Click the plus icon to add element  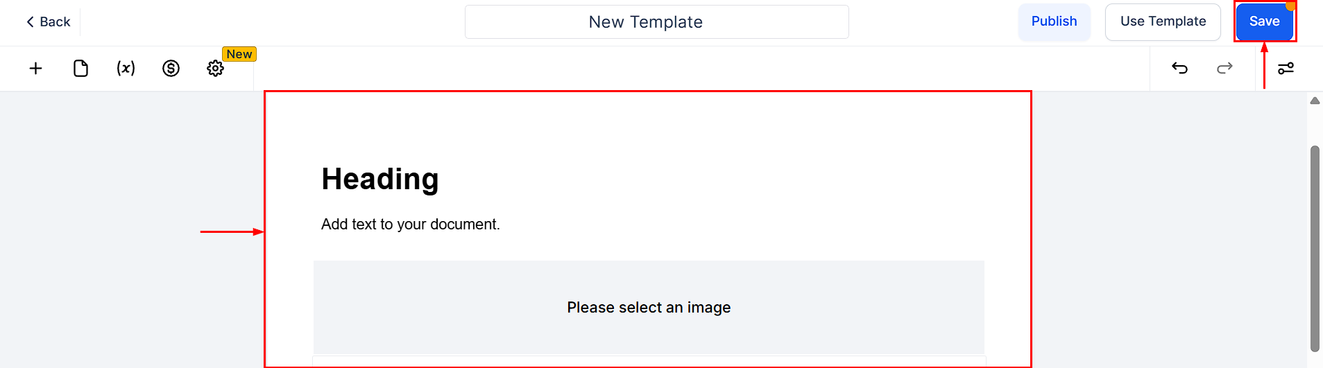coord(36,68)
